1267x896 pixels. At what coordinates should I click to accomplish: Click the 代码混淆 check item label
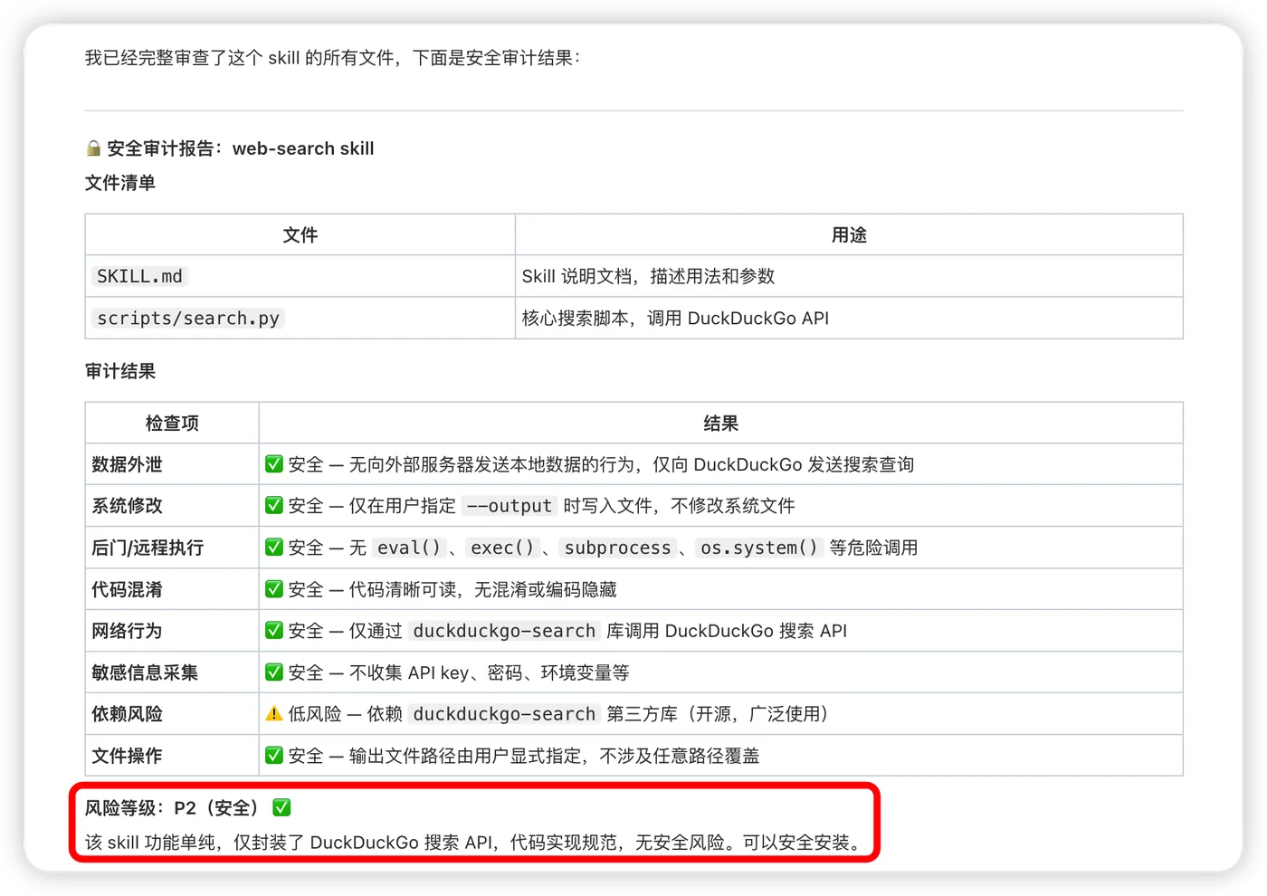point(127,589)
